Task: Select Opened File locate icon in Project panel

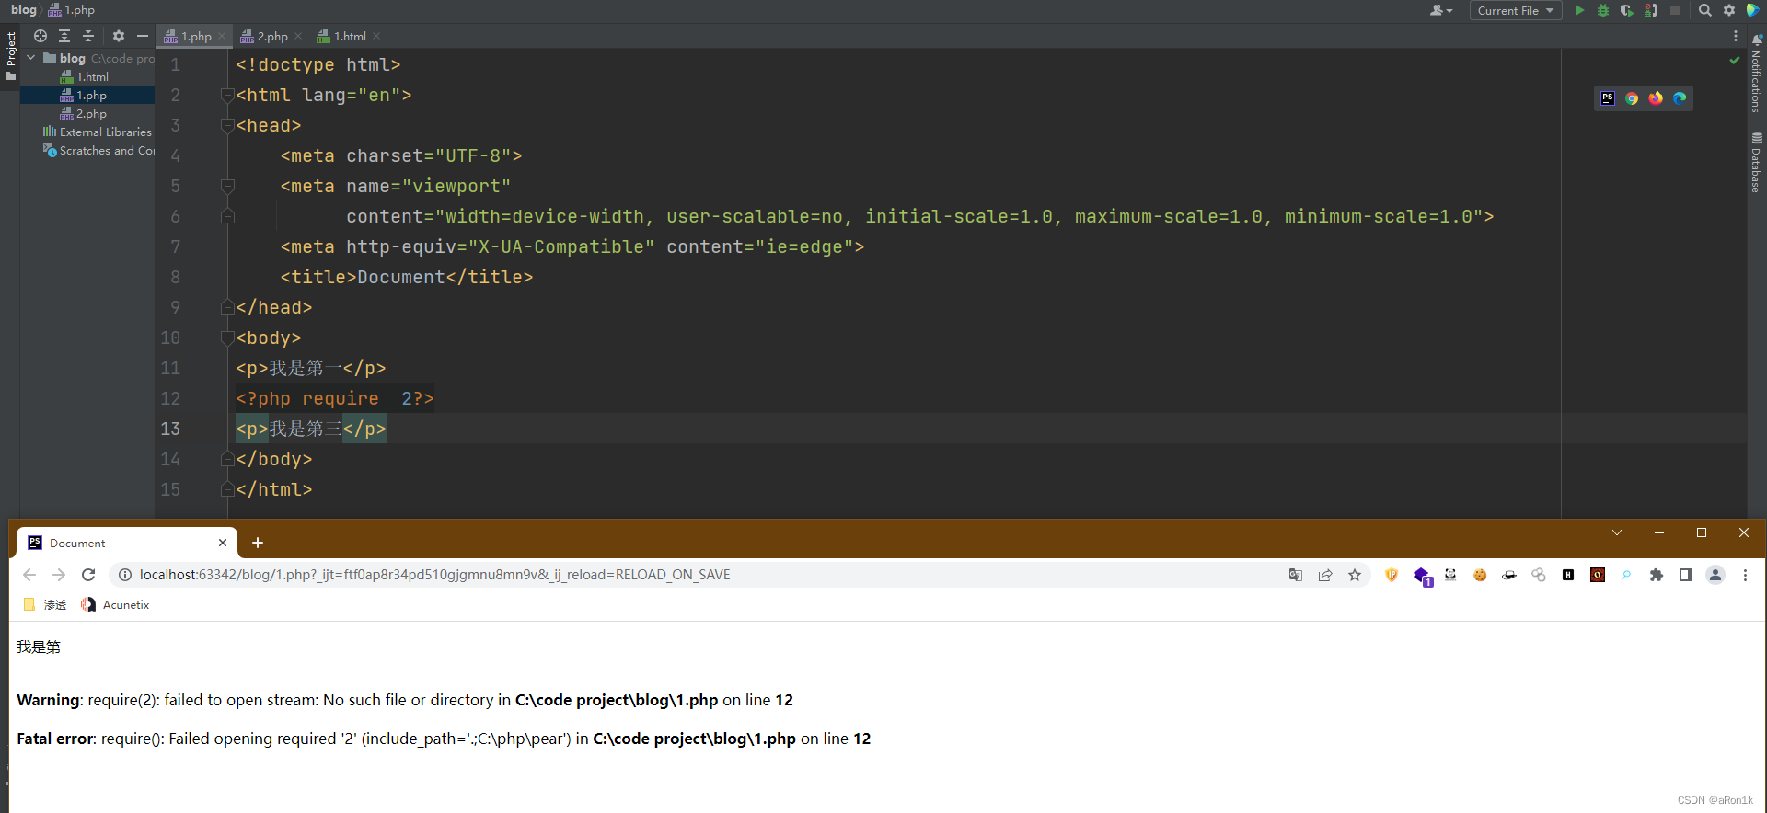Action: point(40,36)
